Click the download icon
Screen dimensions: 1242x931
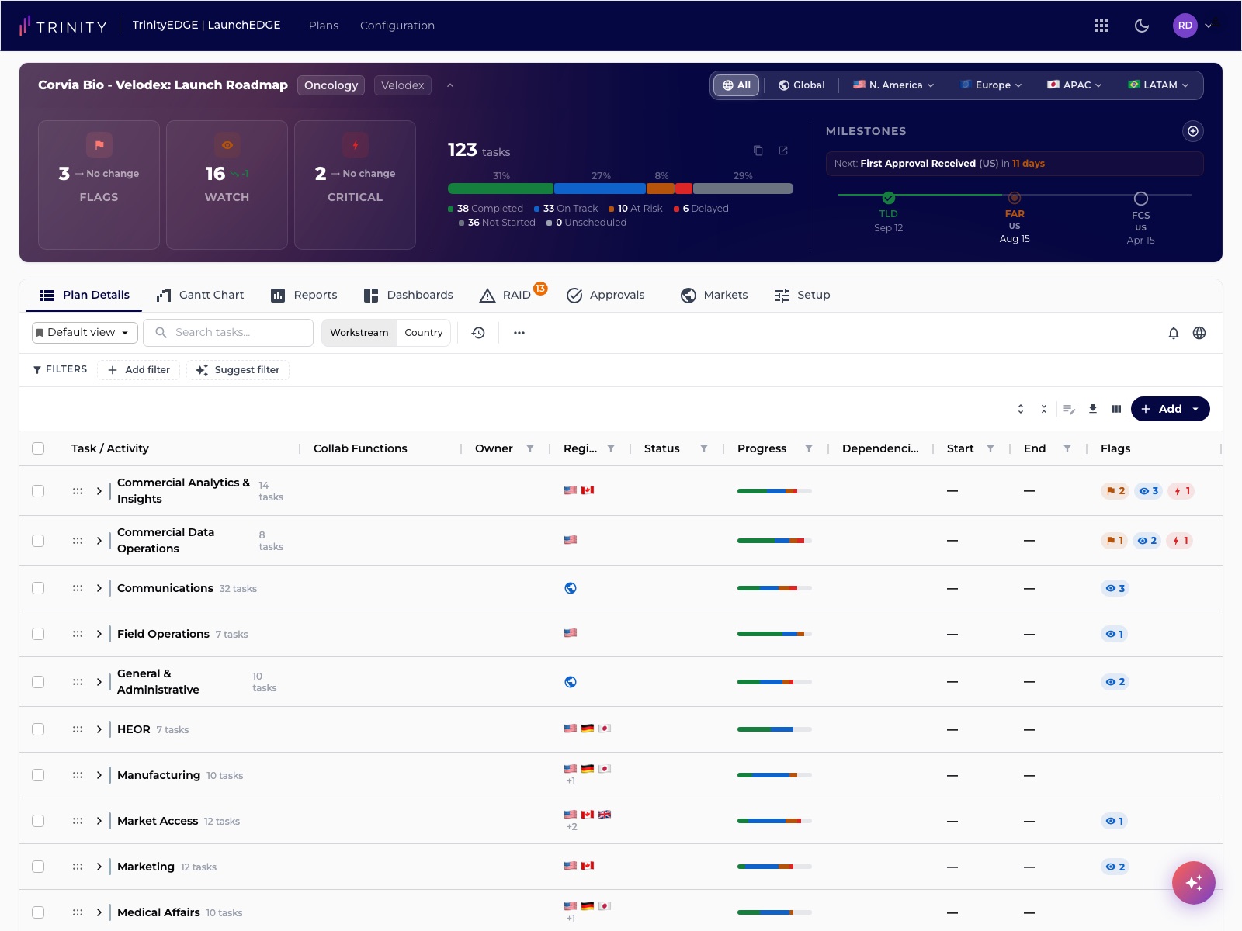point(1093,409)
